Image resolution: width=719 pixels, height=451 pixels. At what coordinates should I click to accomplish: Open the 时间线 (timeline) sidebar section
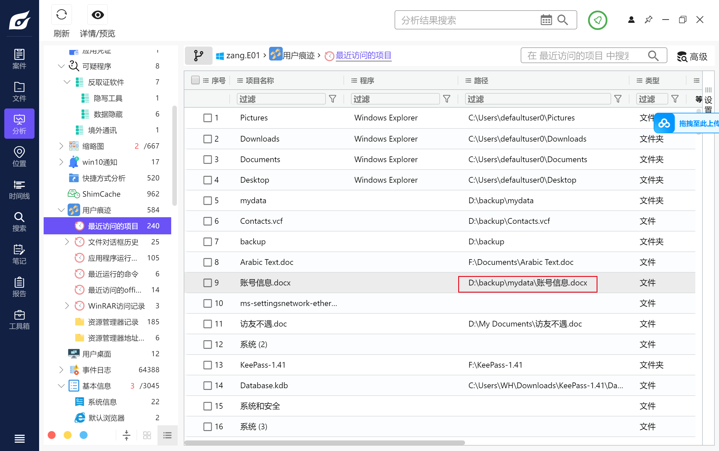pos(19,189)
